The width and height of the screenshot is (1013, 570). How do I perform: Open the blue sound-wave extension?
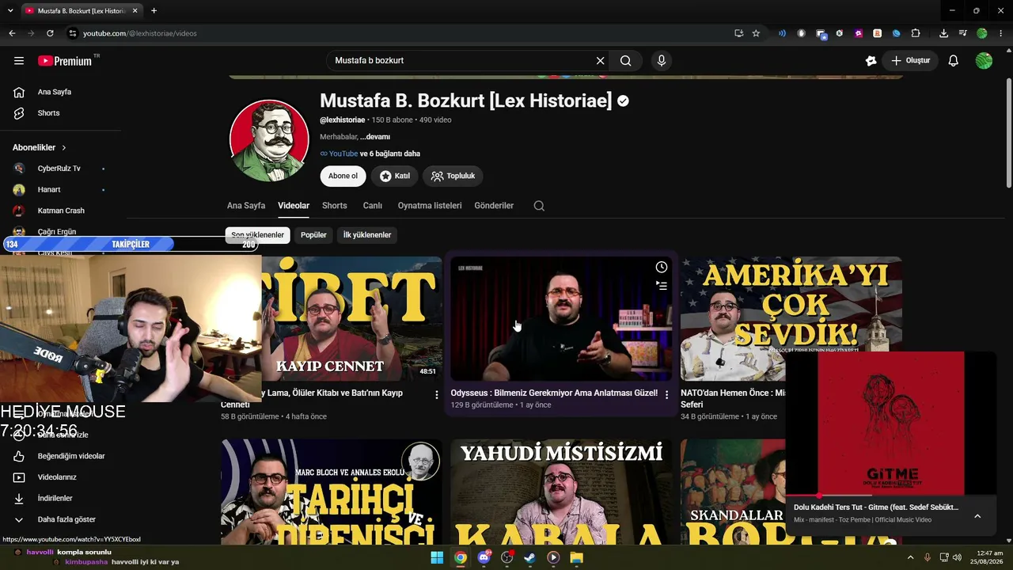[782, 33]
